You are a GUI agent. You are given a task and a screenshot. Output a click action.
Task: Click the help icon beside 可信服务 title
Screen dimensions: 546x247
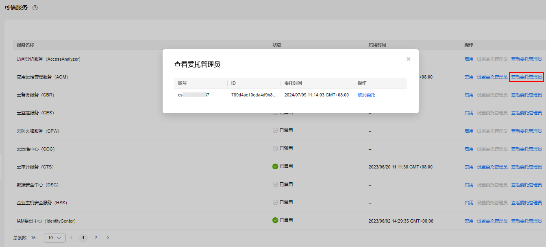click(x=35, y=8)
